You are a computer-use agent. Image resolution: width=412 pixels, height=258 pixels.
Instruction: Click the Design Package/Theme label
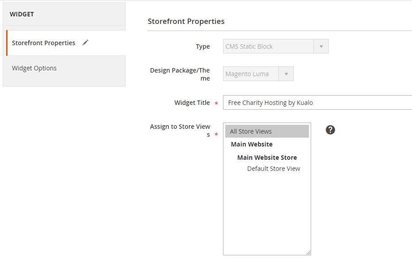[x=180, y=74]
